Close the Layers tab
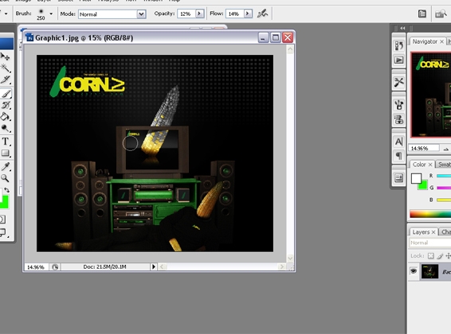This screenshot has height=334, width=451. (433, 232)
